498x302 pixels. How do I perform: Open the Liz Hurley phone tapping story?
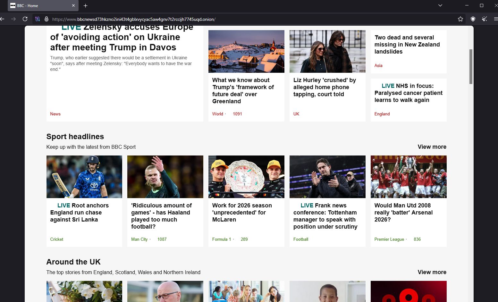(325, 87)
